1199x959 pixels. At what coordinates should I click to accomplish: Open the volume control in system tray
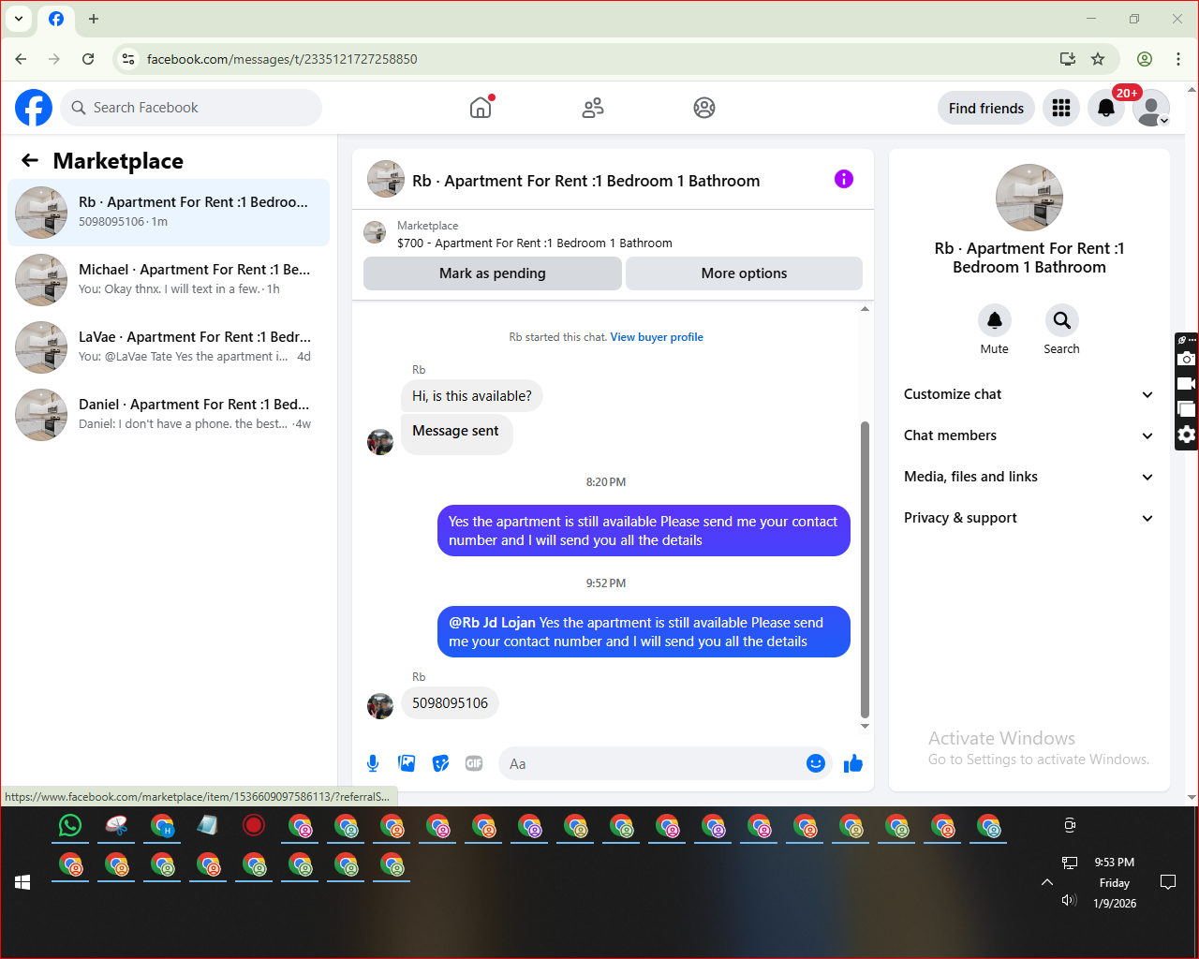coord(1069,900)
